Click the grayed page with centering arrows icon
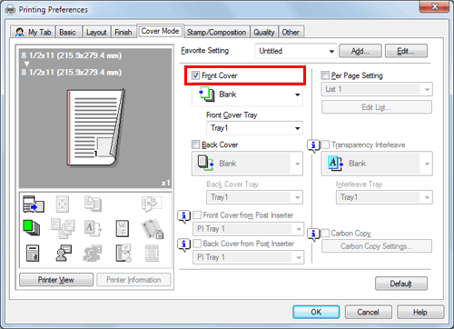Screen dimensions: 454x329 point(63,204)
